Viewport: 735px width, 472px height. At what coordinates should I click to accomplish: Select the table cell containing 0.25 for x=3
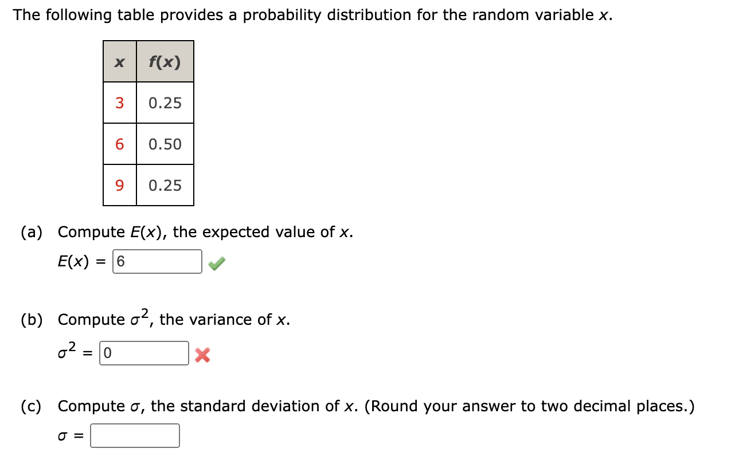pyautogui.click(x=165, y=103)
